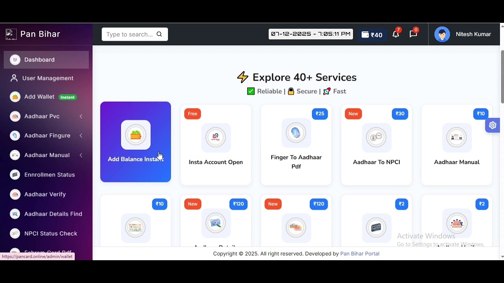504x283 pixels.
Task: Click the Enrollmen Status sidebar icon
Action: pyautogui.click(x=15, y=175)
